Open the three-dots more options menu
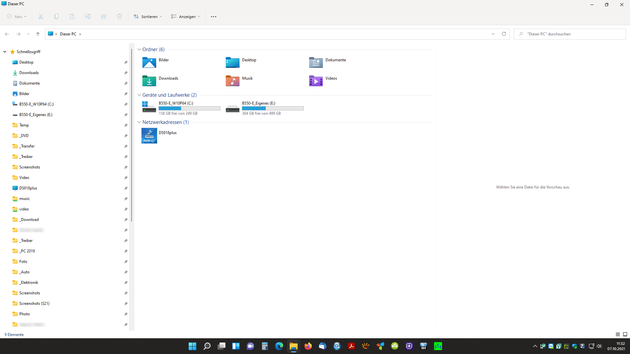This screenshot has width=630, height=354. (214, 17)
